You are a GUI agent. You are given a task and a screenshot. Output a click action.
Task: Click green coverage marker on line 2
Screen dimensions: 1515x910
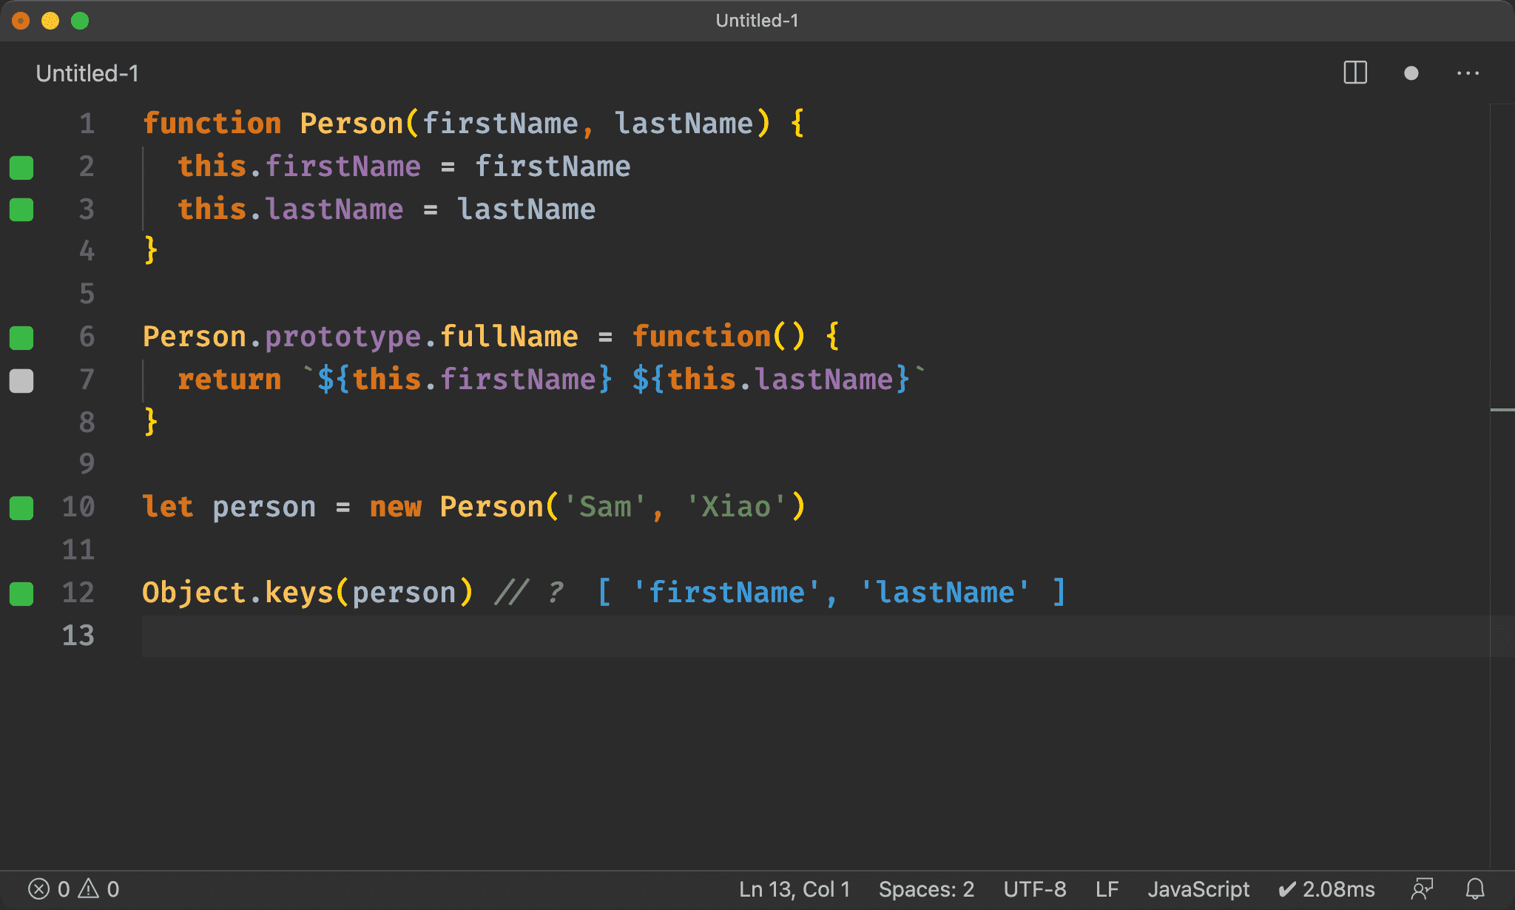point(21,167)
